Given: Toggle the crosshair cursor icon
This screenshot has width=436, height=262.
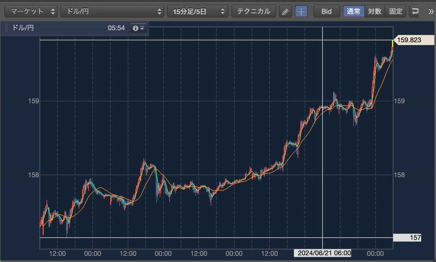Looking at the screenshot, I should click(301, 11).
